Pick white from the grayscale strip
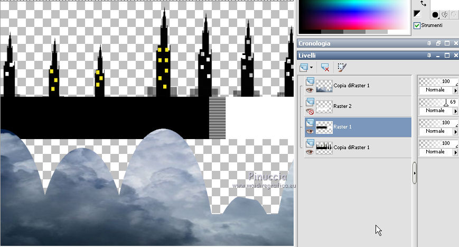This screenshot has height=247, width=459. point(398,32)
